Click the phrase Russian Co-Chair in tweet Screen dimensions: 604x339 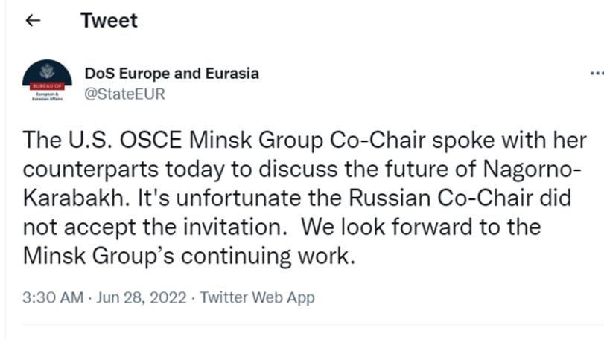pos(441,198)
